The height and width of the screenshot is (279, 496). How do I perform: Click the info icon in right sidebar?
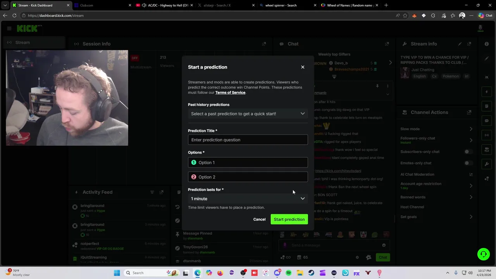pos(487,44)
